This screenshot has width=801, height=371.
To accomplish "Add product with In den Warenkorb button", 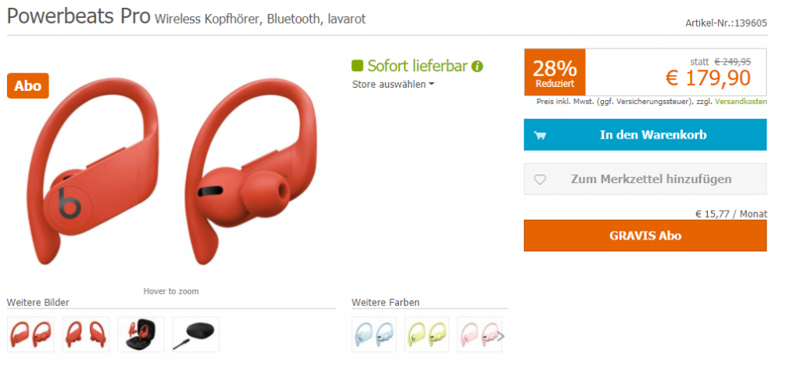I will tap(645, 135).
